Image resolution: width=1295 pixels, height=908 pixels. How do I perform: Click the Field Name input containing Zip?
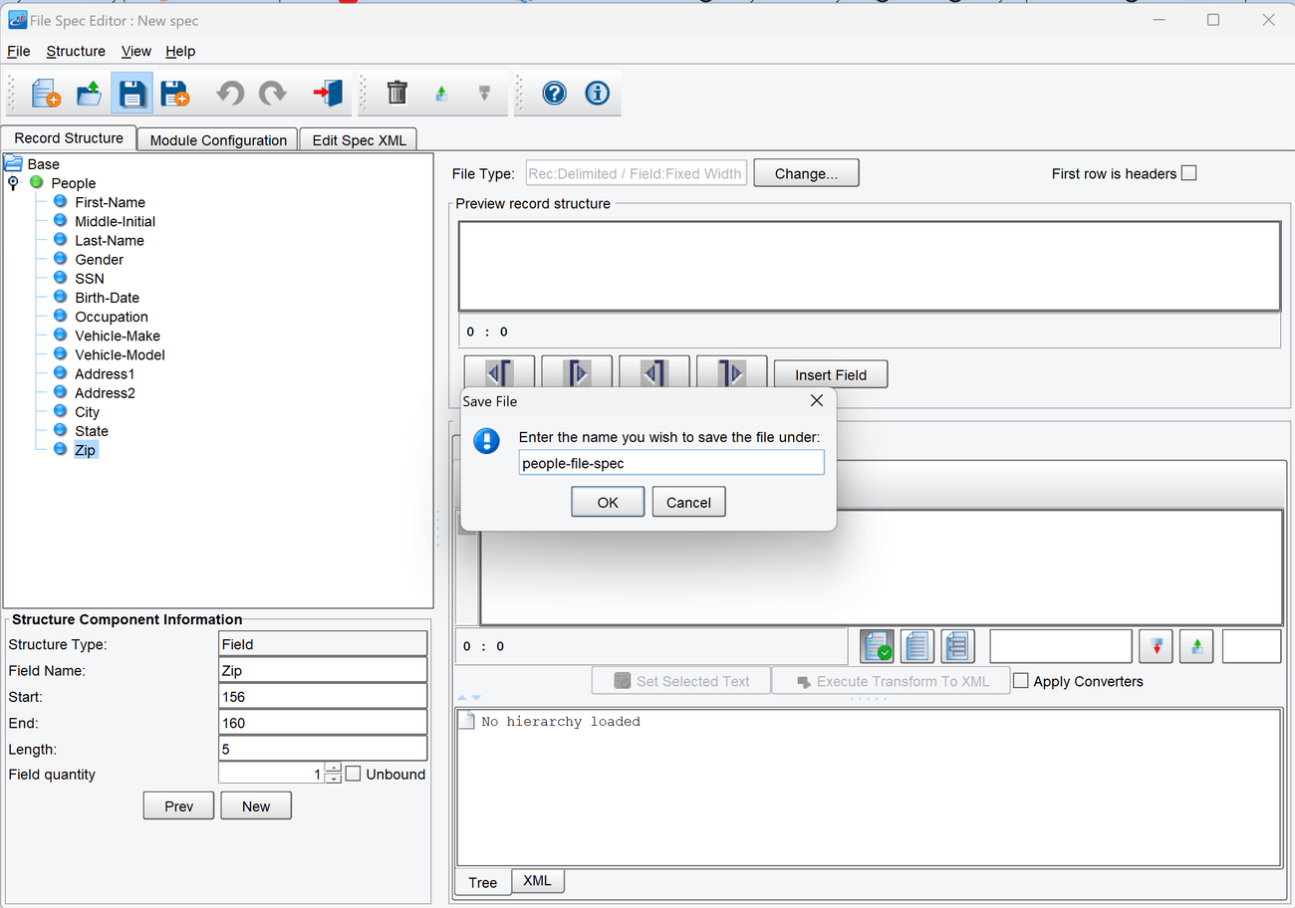coord(323,670)
